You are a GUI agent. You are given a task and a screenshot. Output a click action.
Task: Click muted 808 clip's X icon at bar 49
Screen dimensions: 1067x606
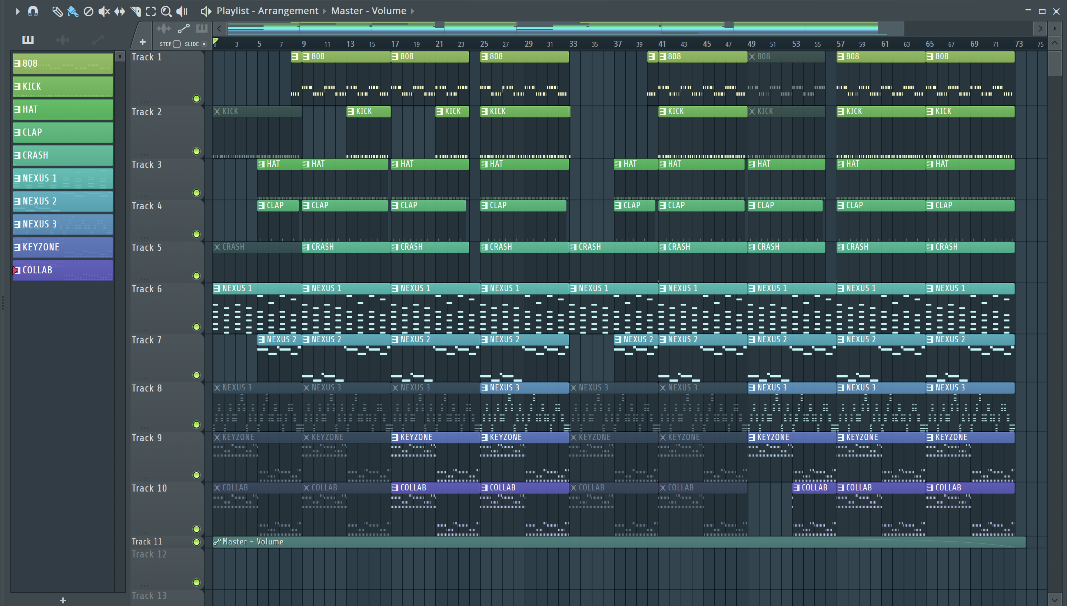tap(752, 57)
